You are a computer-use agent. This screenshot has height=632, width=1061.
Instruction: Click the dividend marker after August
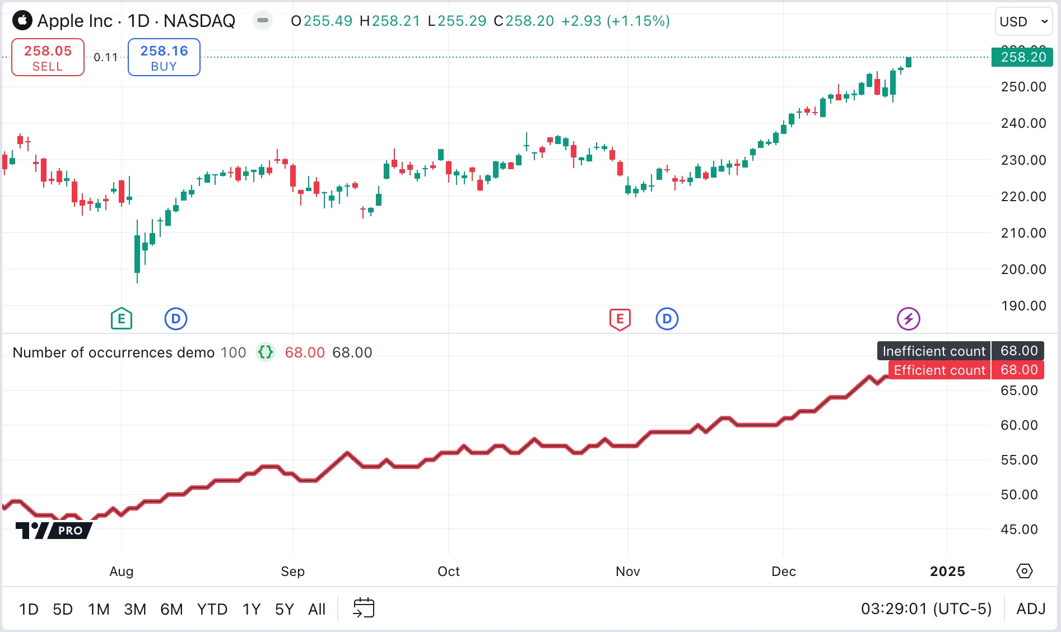pos(175,319)
